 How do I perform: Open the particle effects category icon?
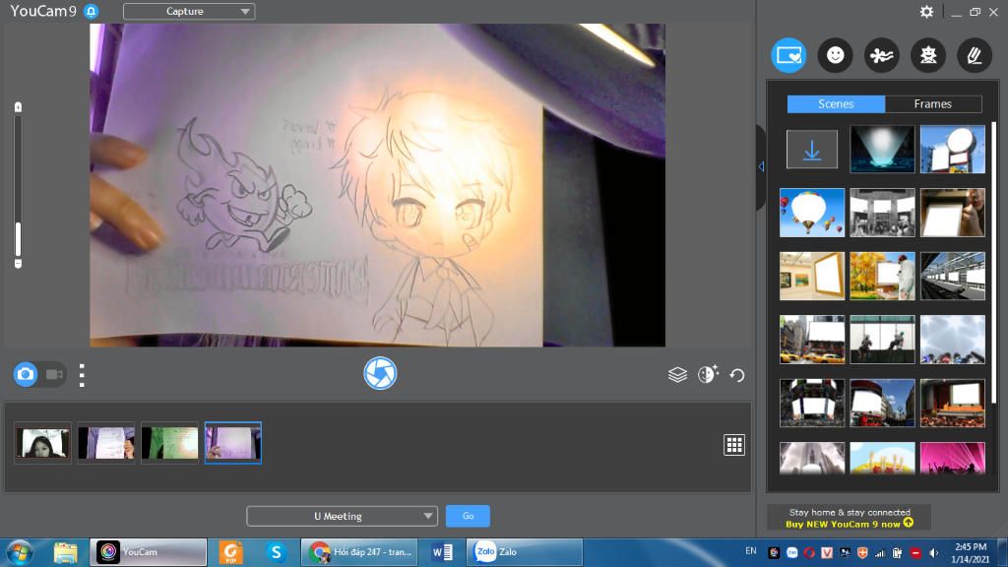[881, 55]
